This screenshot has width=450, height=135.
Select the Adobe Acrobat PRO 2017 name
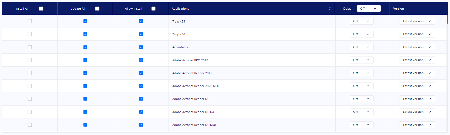[190, 60]
